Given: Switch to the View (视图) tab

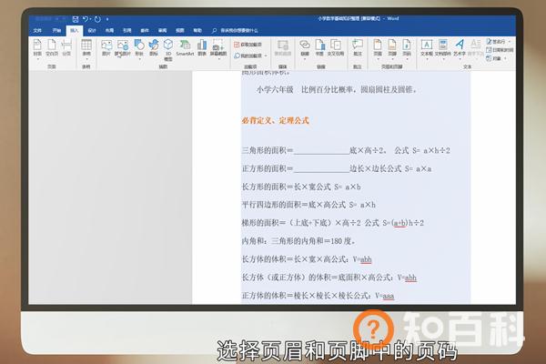Looking at the screenshot, I should coord(180,31).
